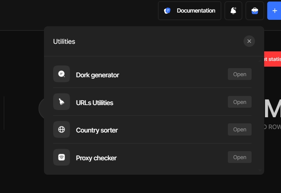Click the blue Documentation logo icon

(x=167, y=11)
